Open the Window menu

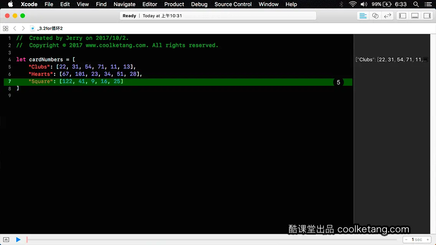pyautogui.click(x=268, y=4)
